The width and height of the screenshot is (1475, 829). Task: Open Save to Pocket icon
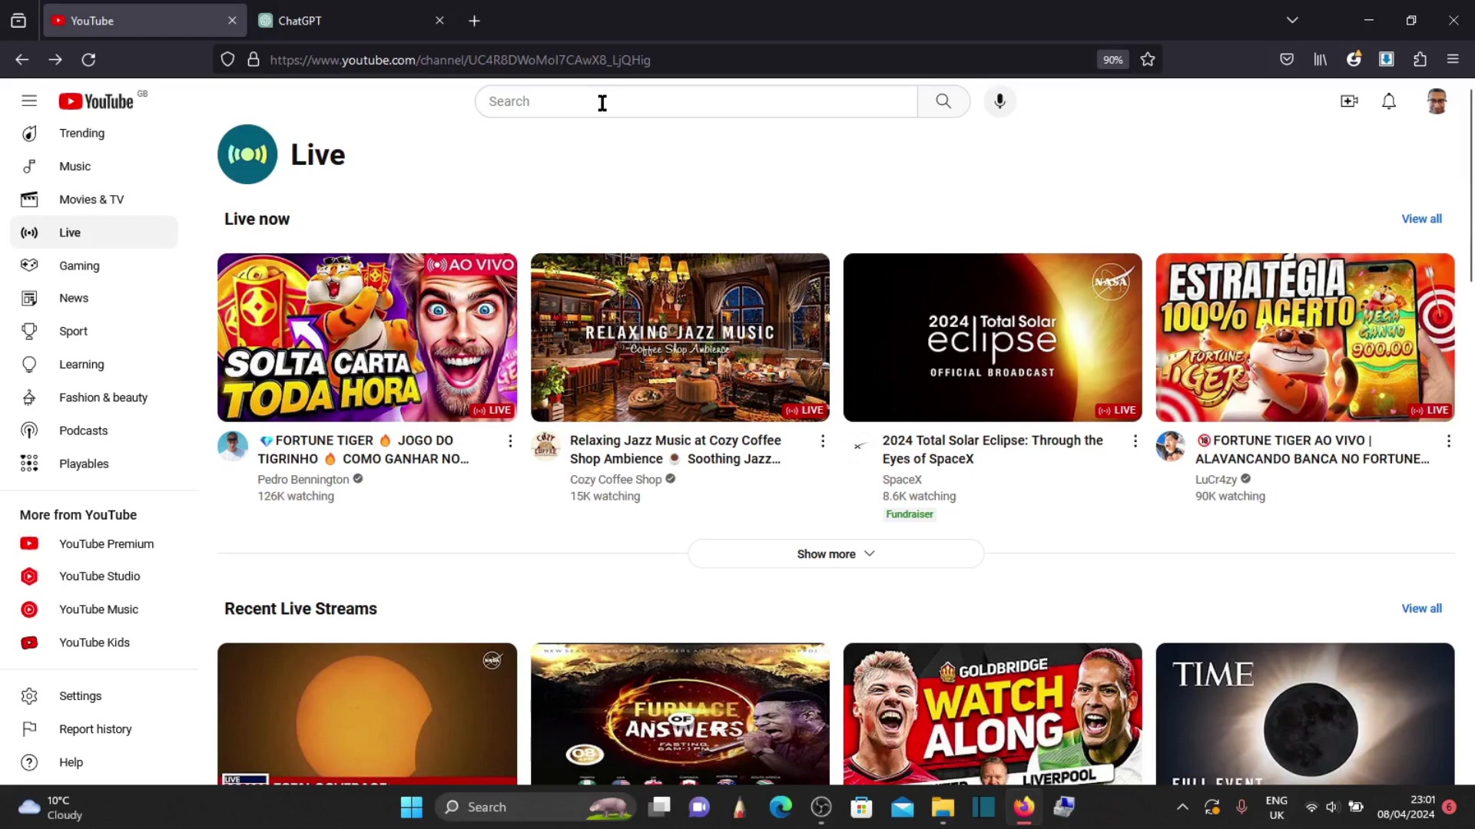click(x=1287, y=59)
